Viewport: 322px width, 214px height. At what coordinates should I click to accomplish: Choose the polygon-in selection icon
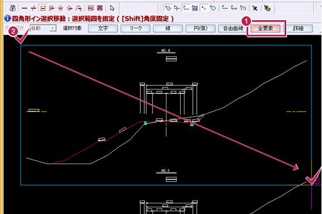[60, 8]
